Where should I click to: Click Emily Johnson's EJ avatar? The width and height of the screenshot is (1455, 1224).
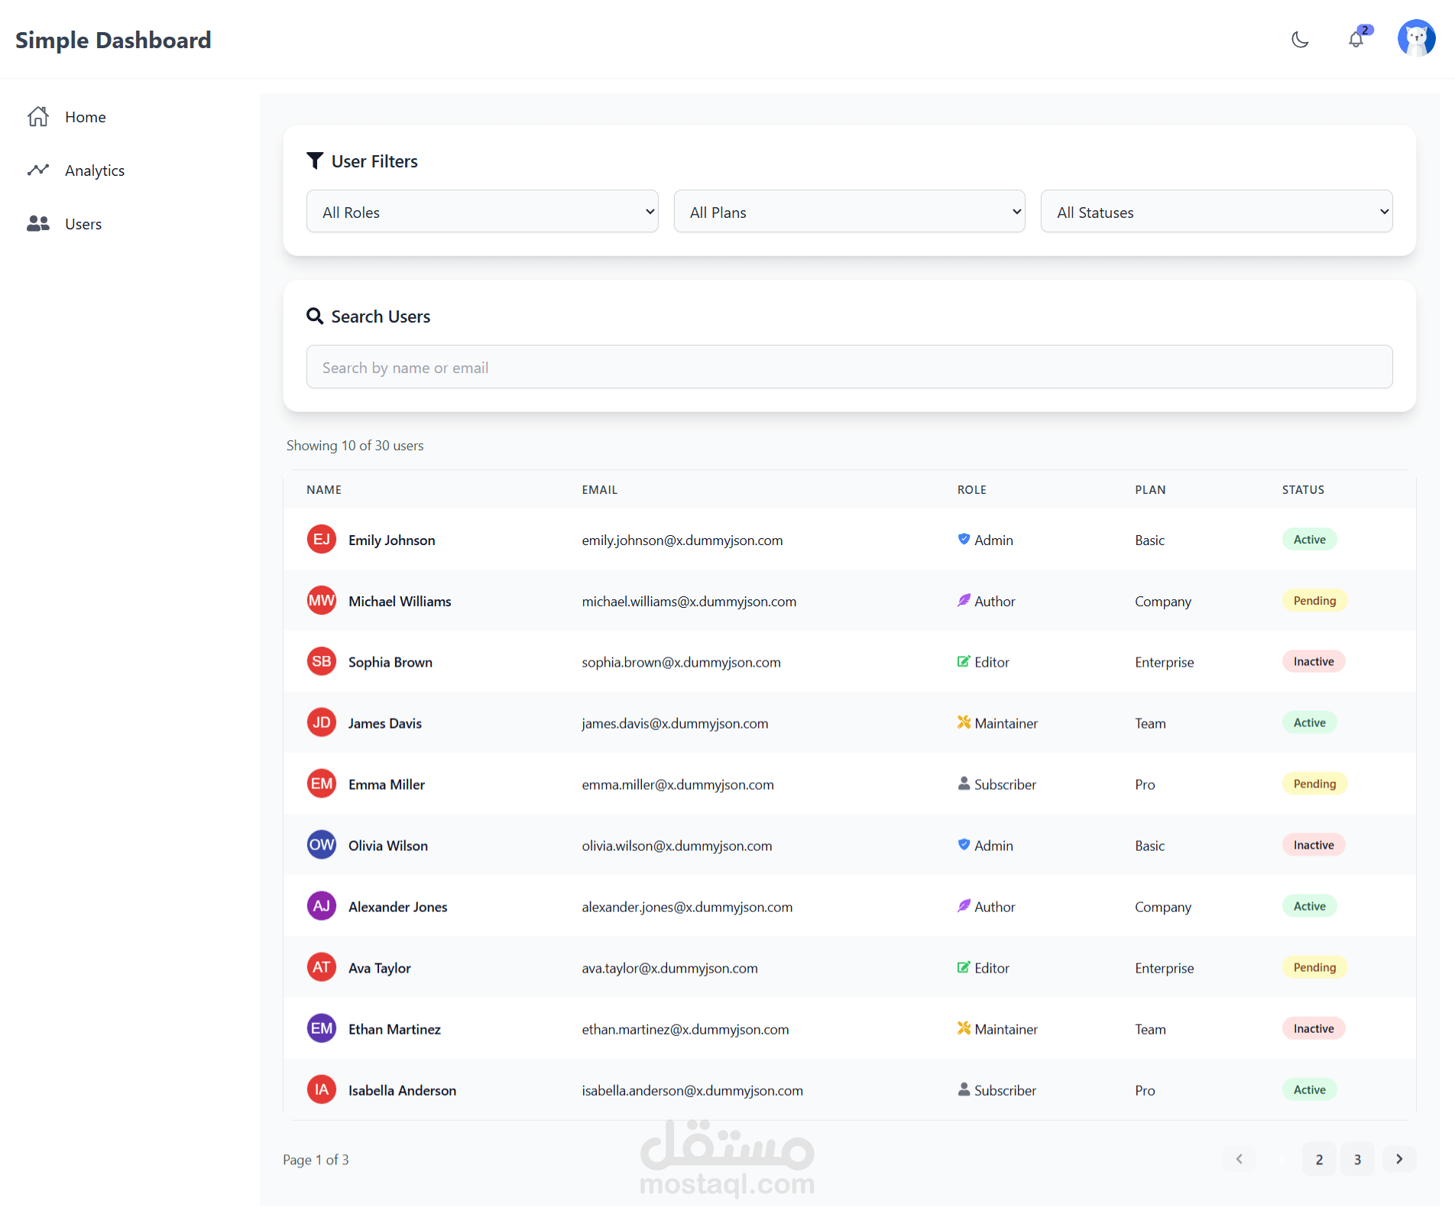pos(322,539)
